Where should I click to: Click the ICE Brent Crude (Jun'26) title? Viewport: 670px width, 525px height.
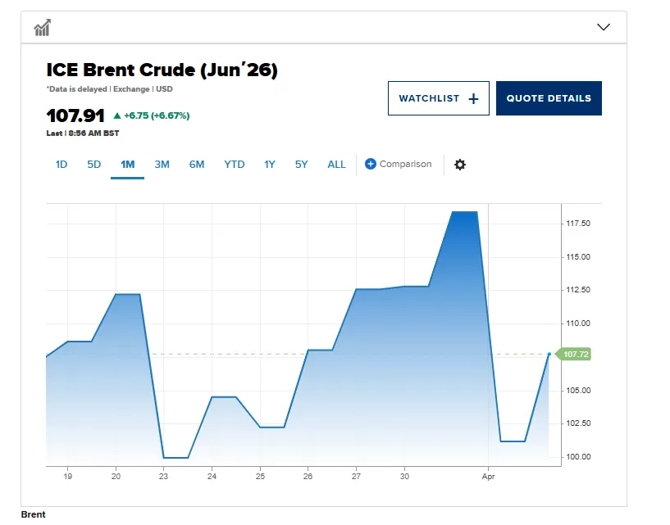point(162,70)
